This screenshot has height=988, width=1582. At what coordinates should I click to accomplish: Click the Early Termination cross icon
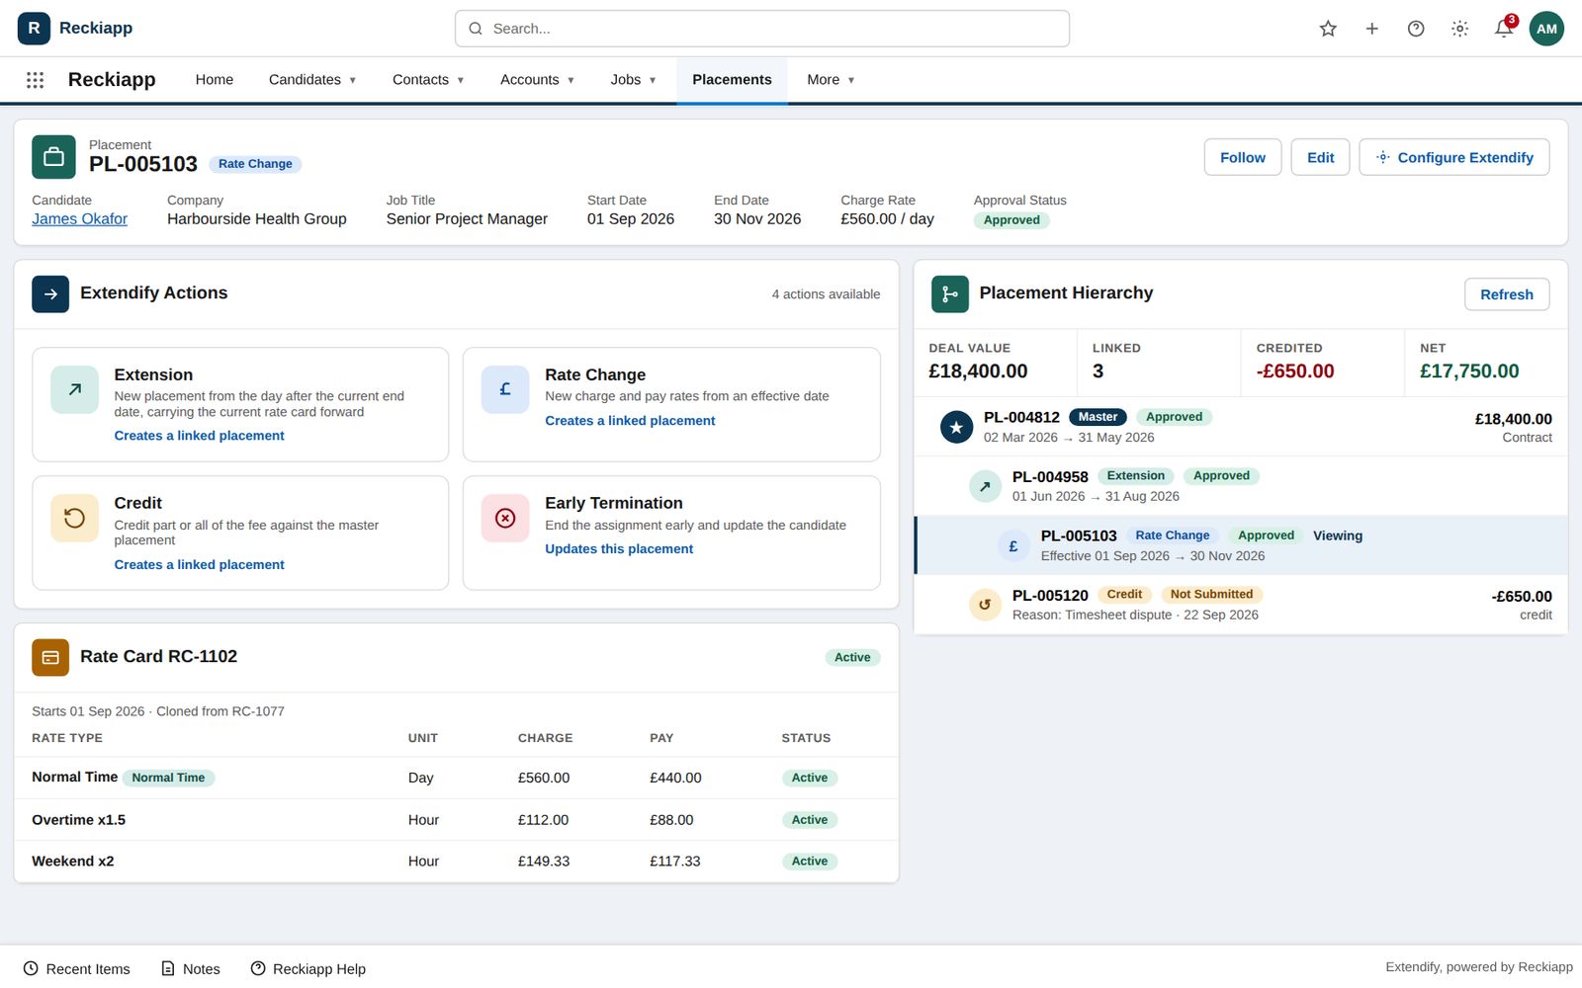505,518
